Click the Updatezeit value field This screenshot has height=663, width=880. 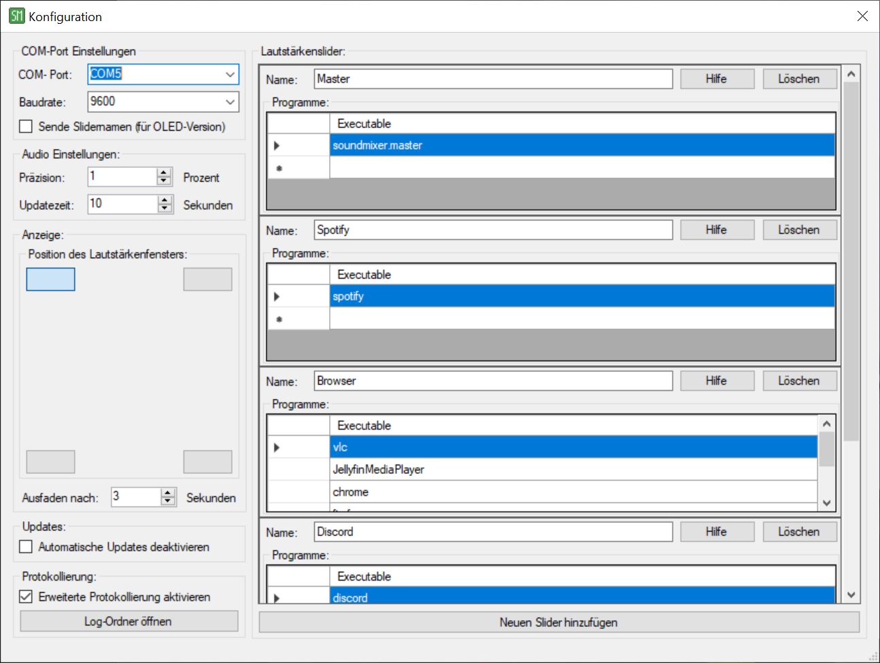(123, 204)
